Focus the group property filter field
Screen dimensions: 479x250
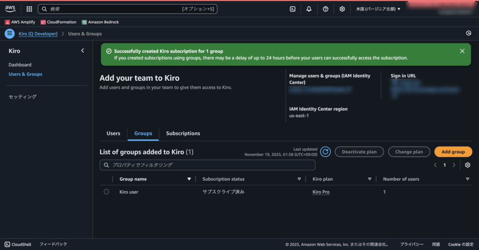pyautogui.click(x=208, y=165)
